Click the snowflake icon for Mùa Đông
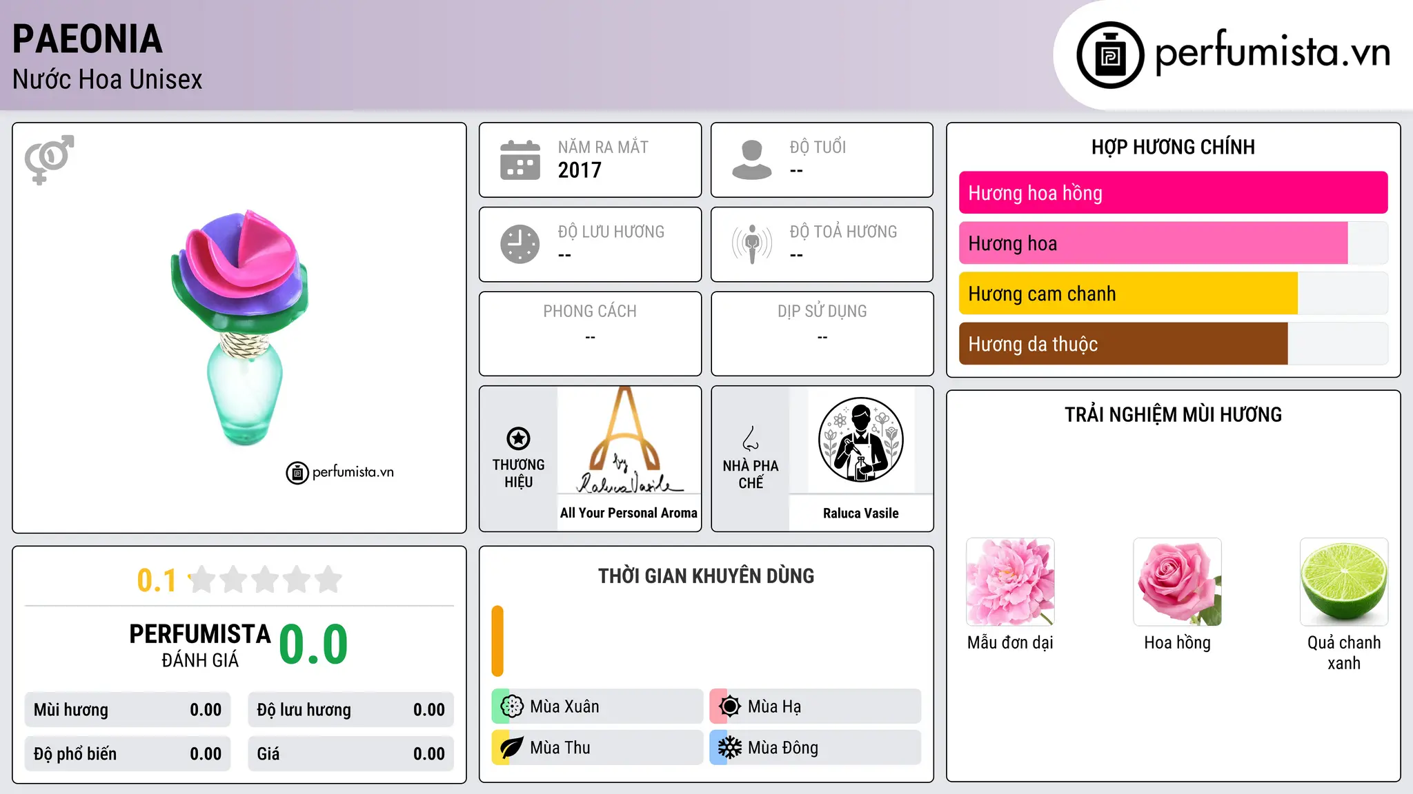The height and width of the screenshot is (794, 1413). pos(730,748)
